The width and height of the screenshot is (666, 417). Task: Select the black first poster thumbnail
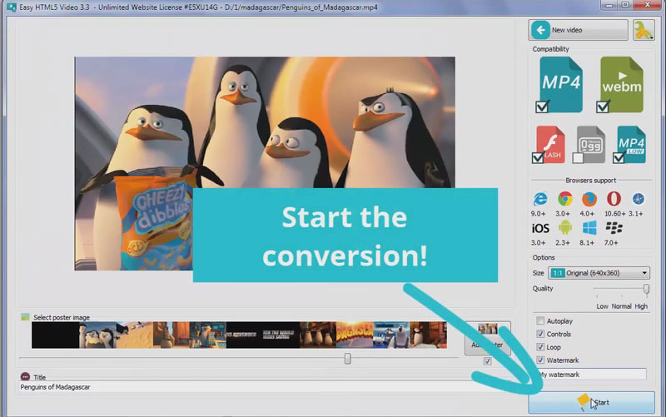point(55,335)
